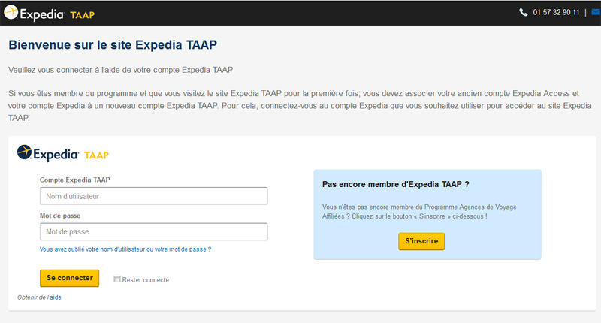The width and height of the screenshot is (601, 323).
Task: Click the Mot de passe label
Action: 60,216
